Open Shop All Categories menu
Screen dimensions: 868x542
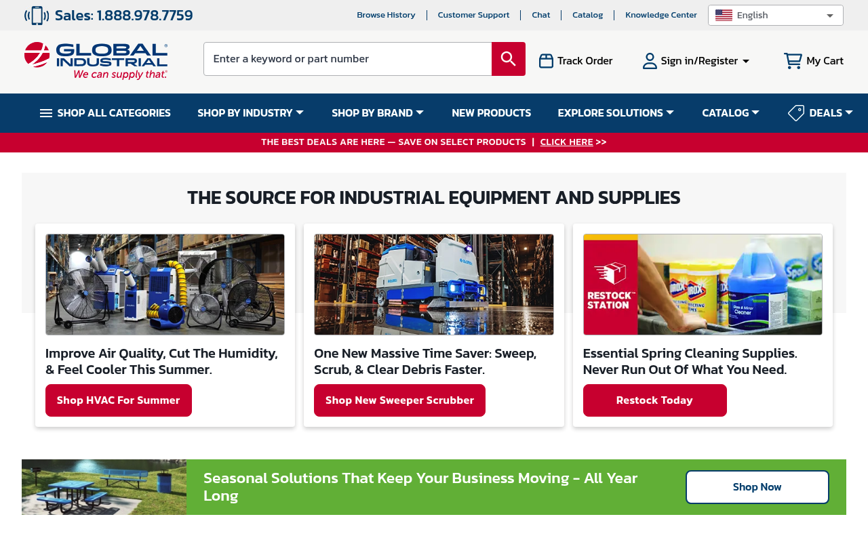pos(105,113)
